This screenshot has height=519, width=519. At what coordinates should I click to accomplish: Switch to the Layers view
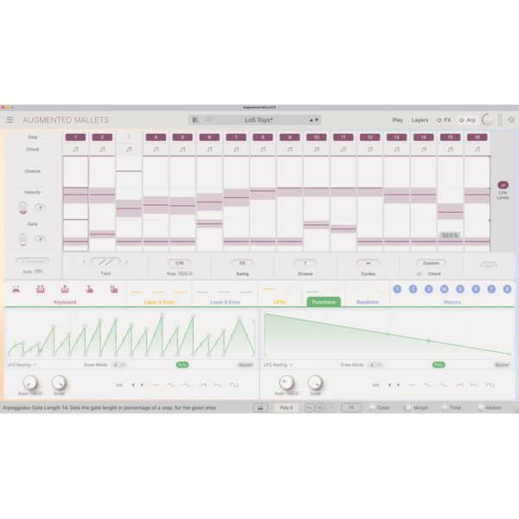pos(420,120)
